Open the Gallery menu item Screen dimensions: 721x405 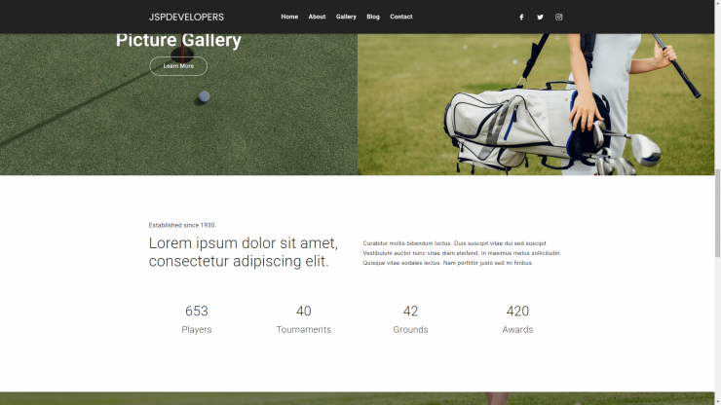click(346, 17)
